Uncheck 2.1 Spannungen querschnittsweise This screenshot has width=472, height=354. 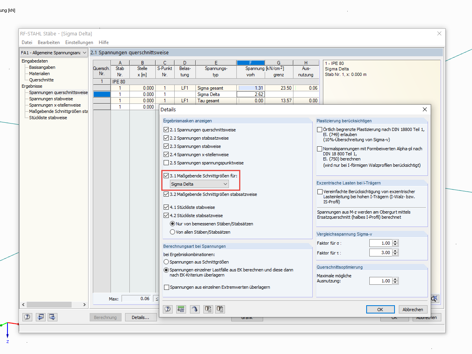point(166,130)
